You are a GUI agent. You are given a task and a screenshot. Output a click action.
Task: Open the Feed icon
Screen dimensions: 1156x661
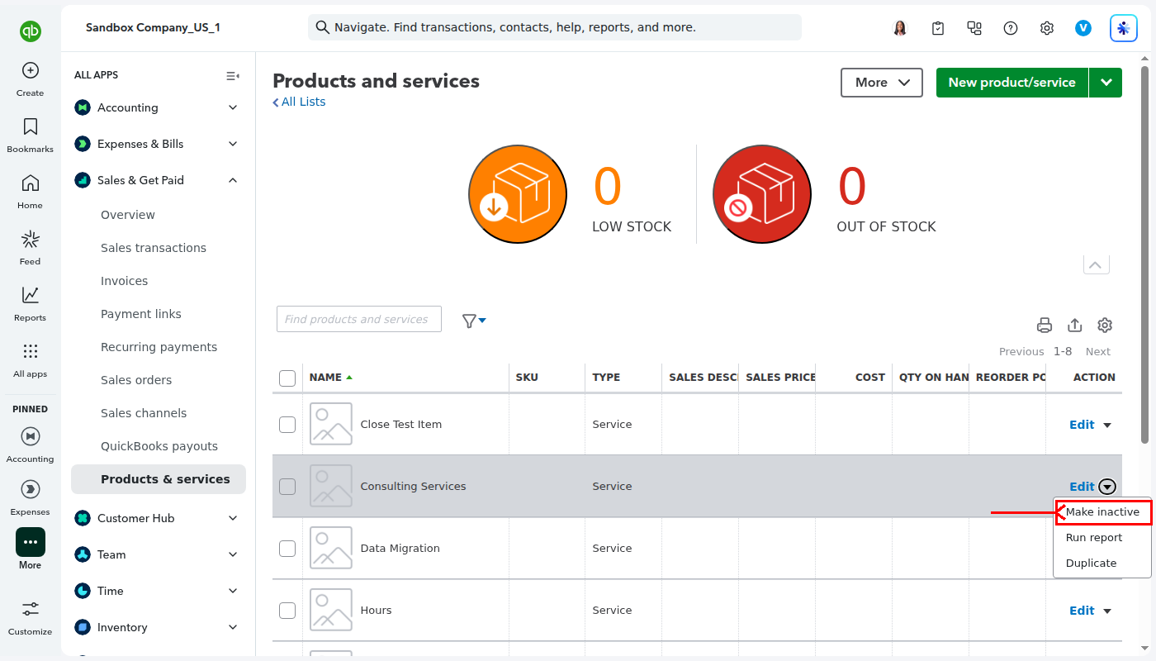(31, 240)
